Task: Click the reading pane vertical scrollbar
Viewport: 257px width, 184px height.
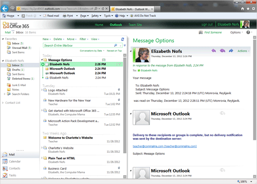Action: click(255, 90)
